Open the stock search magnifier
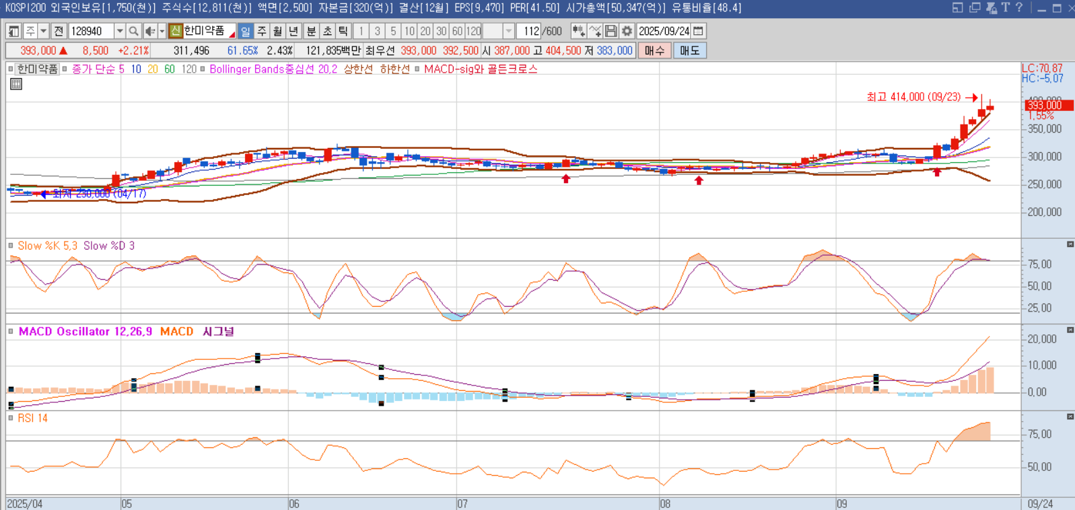This screenshot has width=1075, height=510. click(x=133, y=31)
